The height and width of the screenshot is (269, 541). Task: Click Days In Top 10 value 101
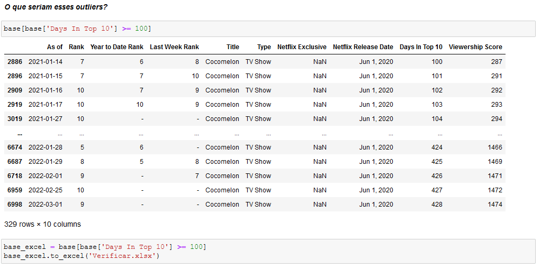pos(437,76)
